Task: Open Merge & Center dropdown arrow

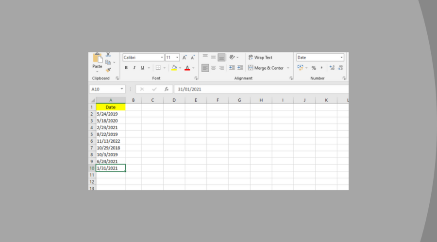Action: 288,68
